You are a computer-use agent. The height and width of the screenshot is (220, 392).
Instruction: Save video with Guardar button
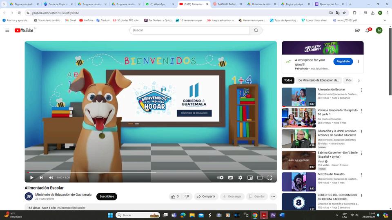point(257,196)
